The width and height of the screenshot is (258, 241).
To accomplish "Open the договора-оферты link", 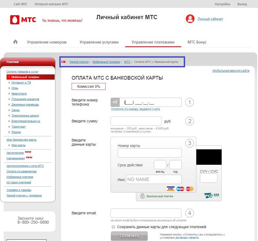I will [187, 238].
